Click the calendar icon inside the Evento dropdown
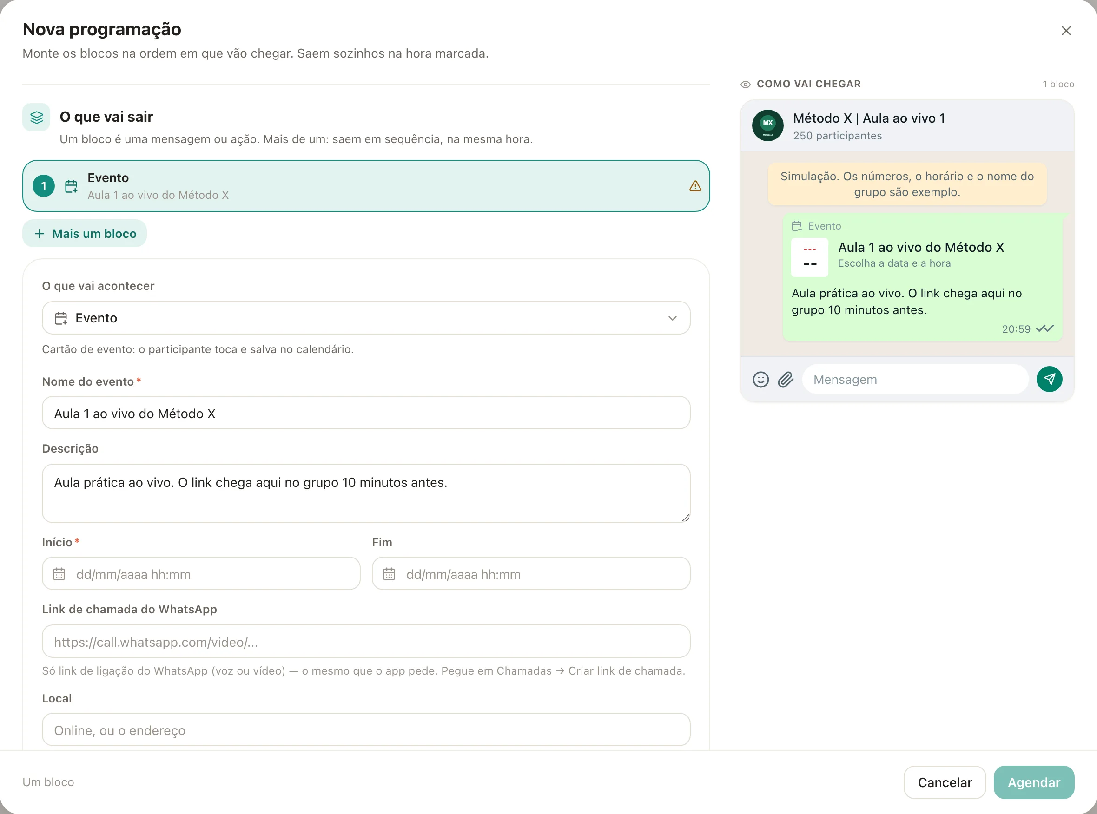 coord(60,318)
